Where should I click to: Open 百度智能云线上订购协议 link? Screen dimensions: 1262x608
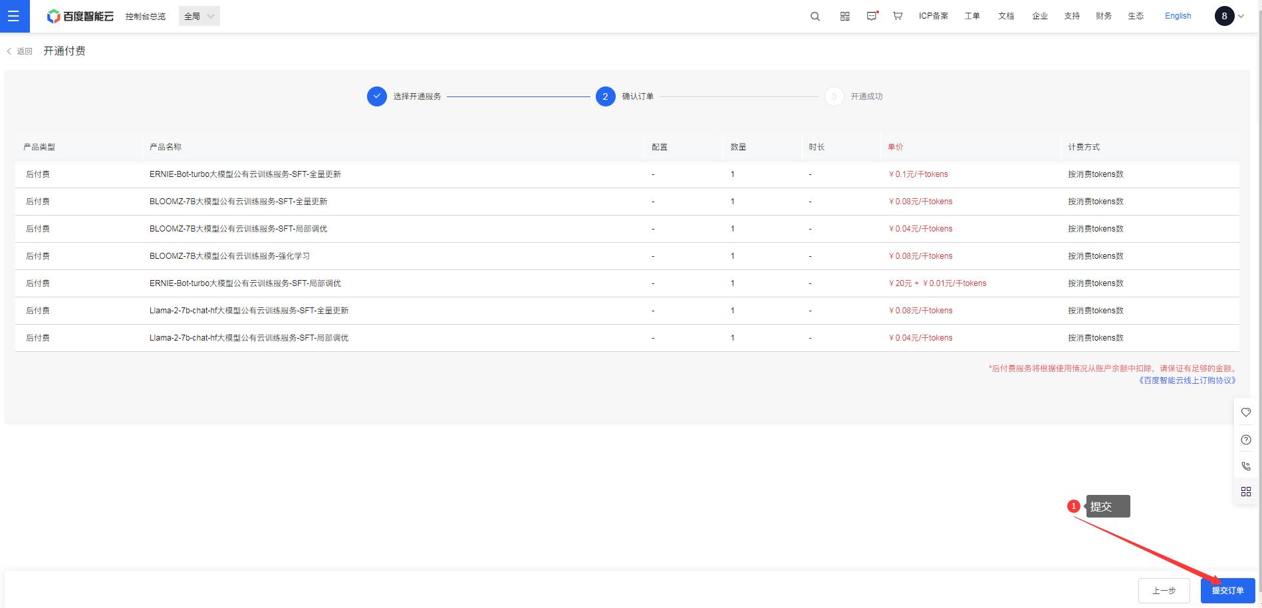pyautogui.click(x=1187, y=380)
